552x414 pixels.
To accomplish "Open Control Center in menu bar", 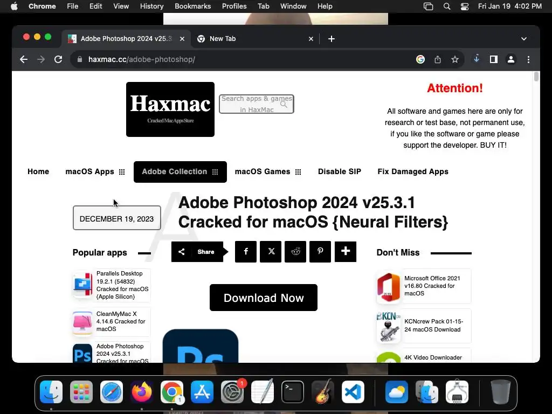I will 465,6.
